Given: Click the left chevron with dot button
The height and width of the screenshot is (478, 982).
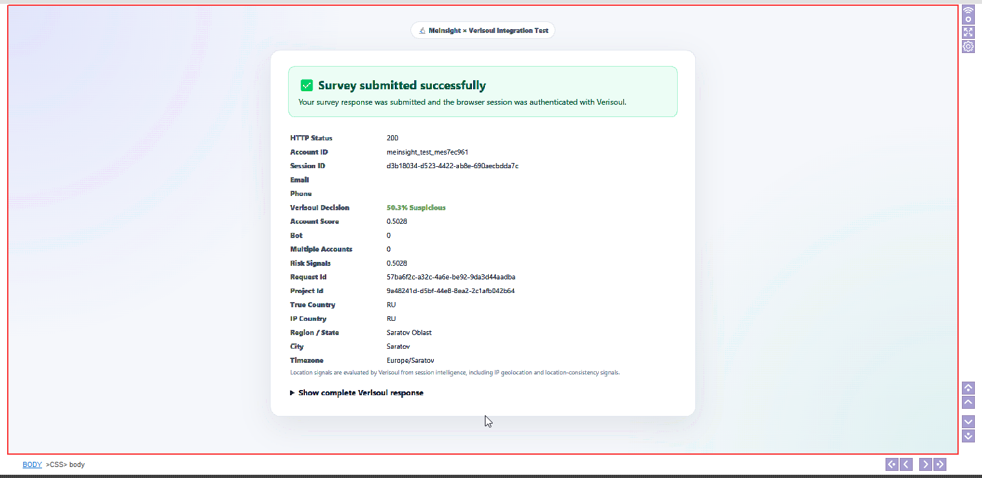Looking at the screenshot, I should pos(892,464).
